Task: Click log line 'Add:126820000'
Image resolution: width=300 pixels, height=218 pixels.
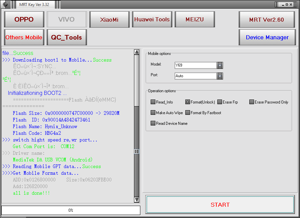Action: coord(30,186)
